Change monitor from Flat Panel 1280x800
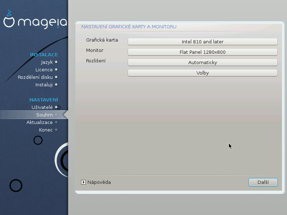The image size is (287, 215). click(202, 52)
